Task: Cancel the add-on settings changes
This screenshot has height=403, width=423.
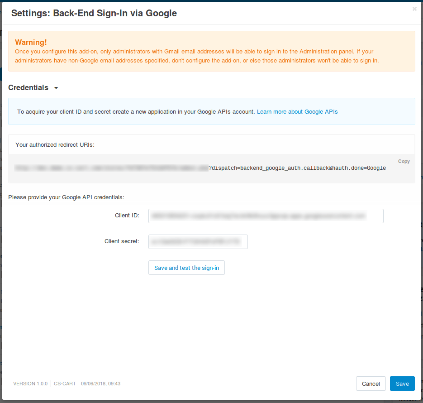Action: [371, 384]
